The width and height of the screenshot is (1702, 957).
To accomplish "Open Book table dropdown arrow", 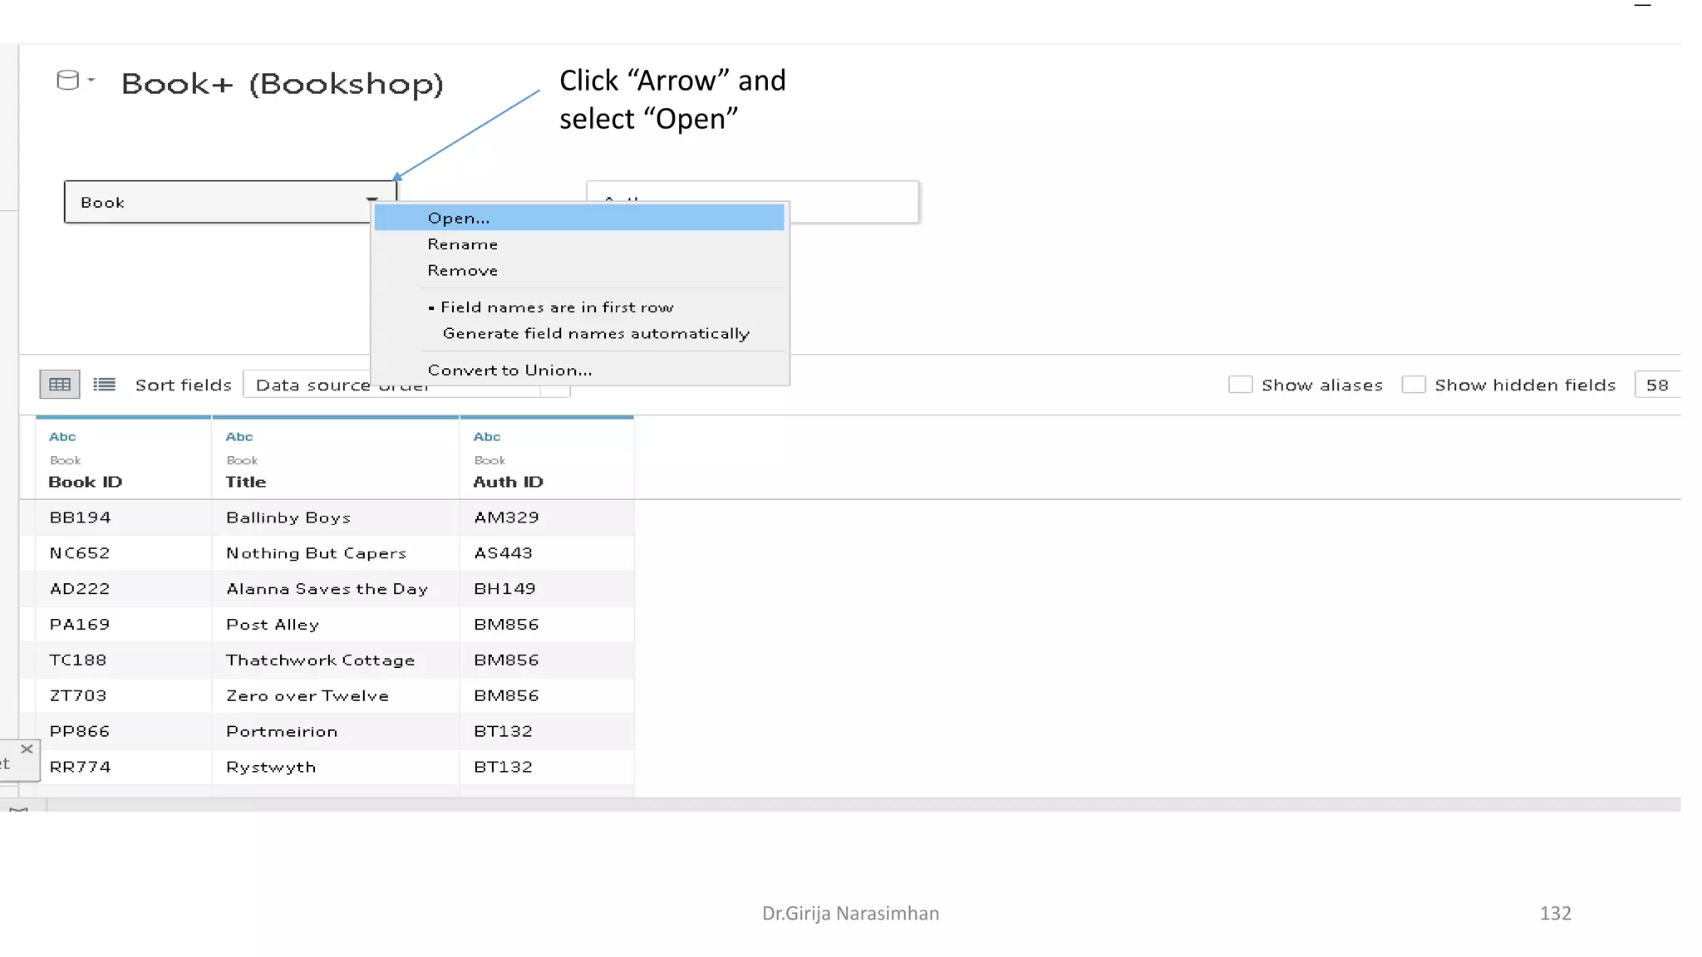I will tap(371, 200).
